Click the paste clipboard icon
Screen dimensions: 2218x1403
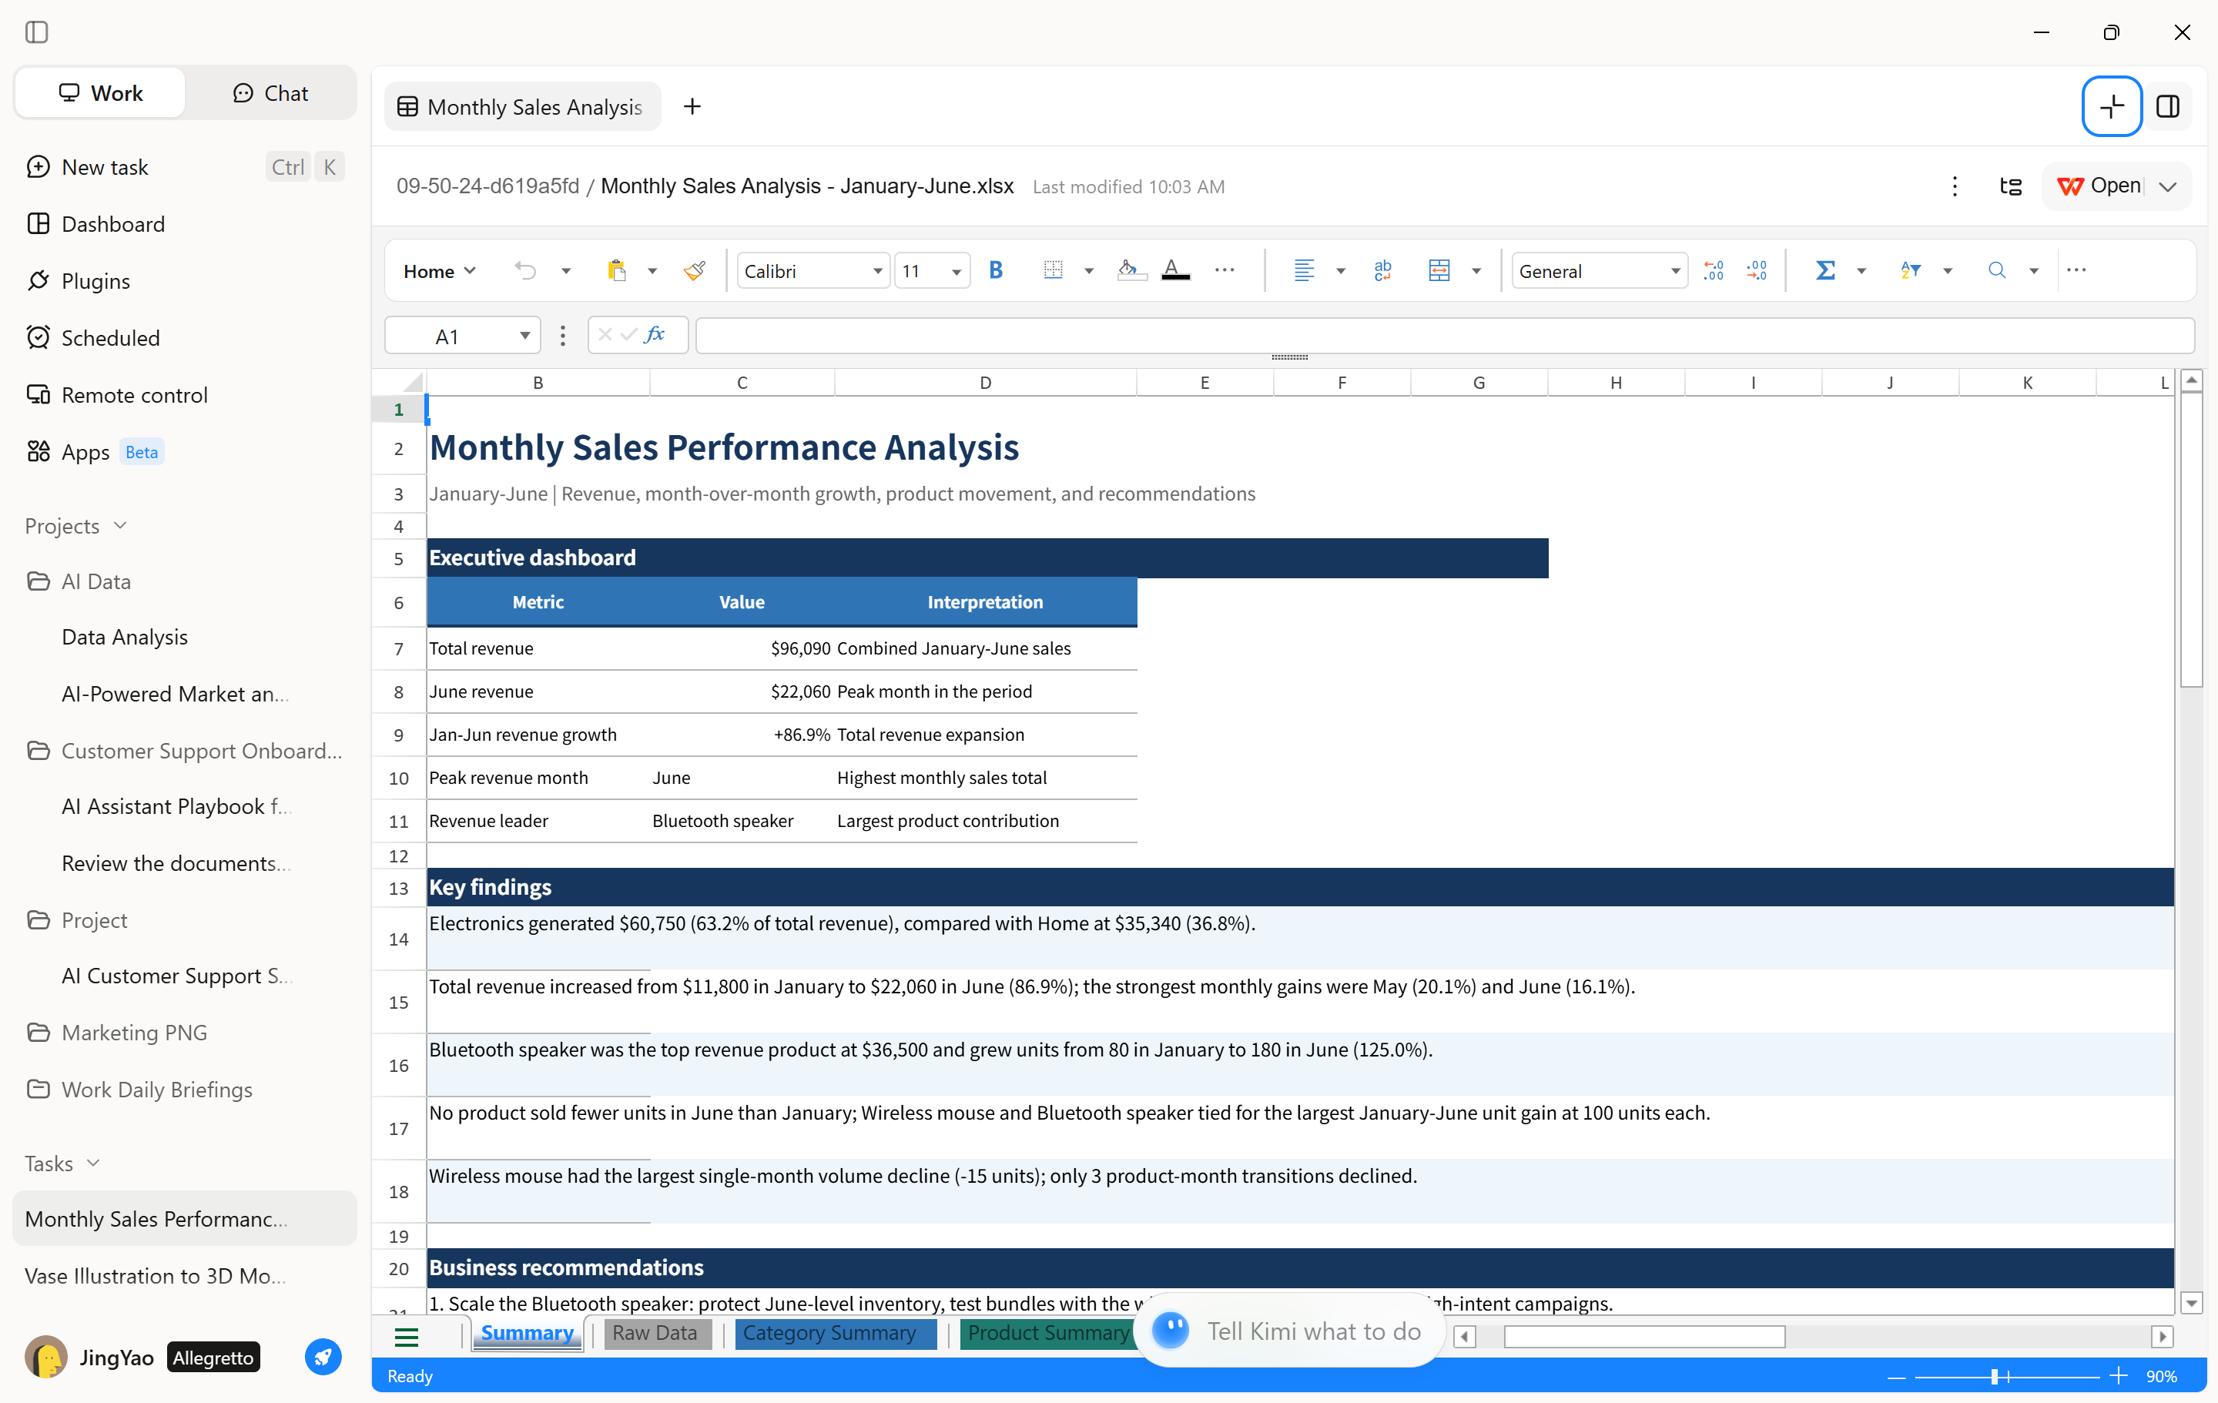tap(616, 271)
